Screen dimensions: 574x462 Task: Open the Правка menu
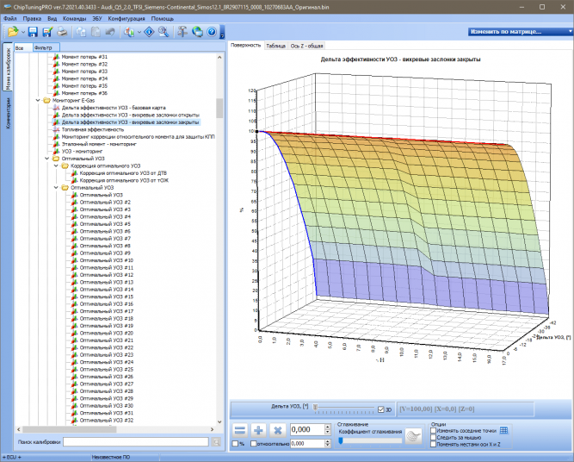click(32, 18)
